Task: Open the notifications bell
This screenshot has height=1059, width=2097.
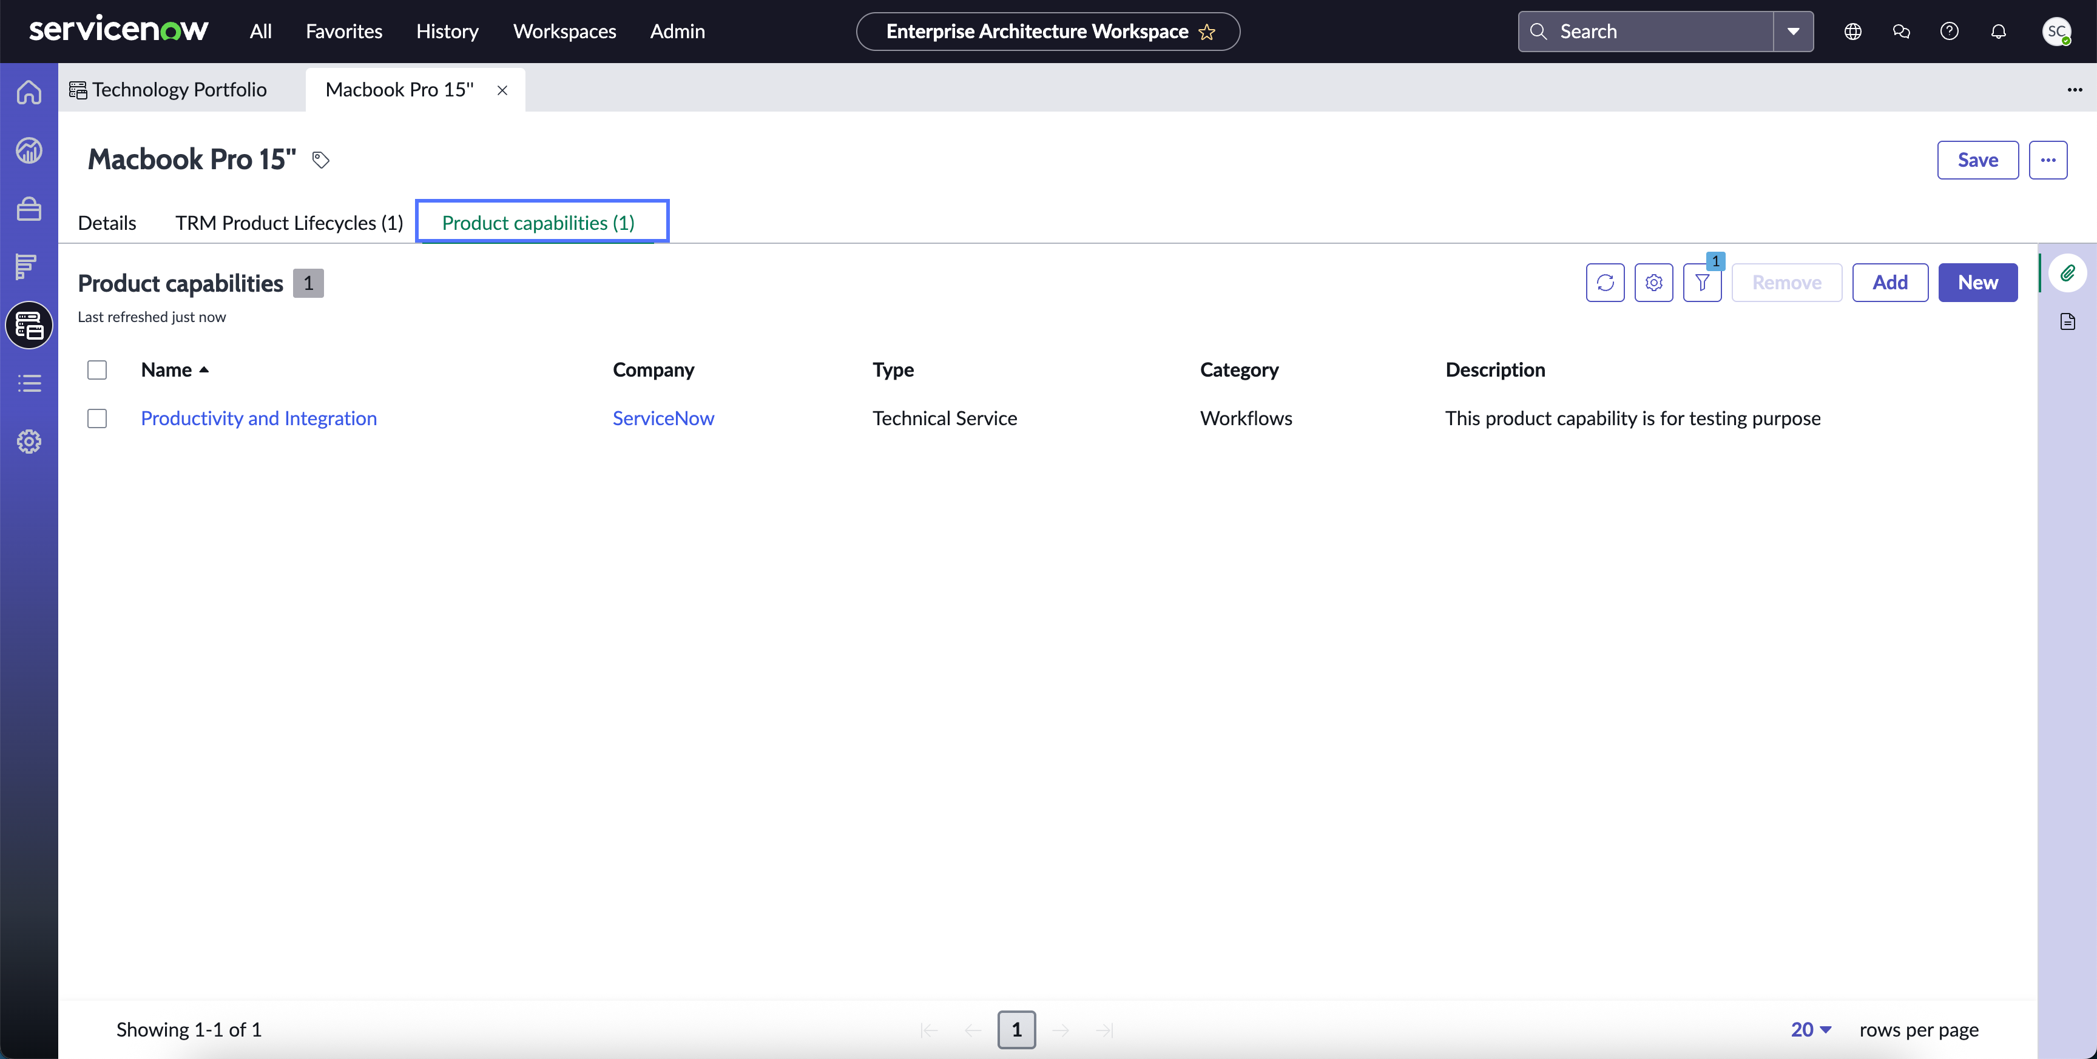Action: point(1997,32)
